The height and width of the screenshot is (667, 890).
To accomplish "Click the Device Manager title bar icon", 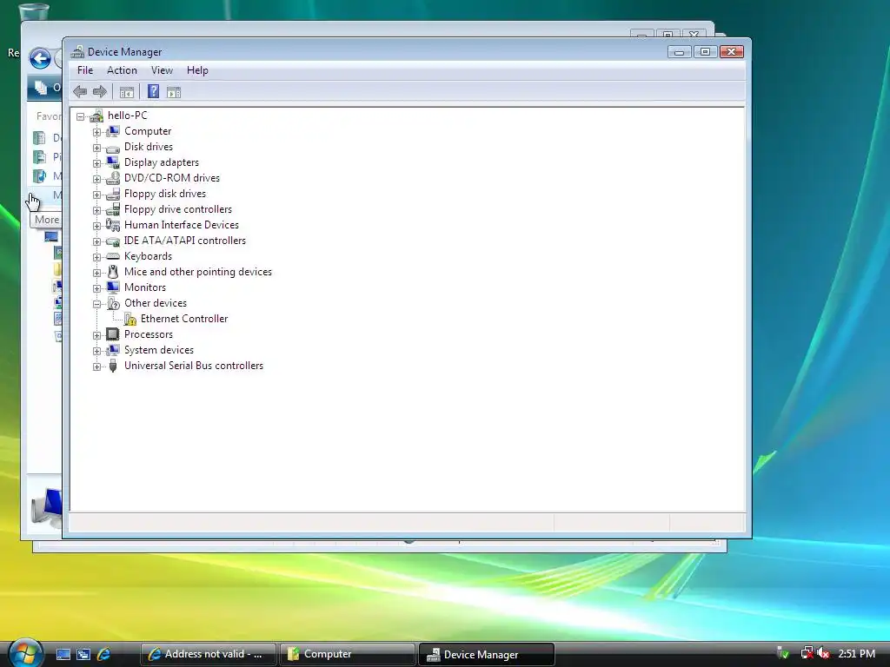I will pos(77,51).
